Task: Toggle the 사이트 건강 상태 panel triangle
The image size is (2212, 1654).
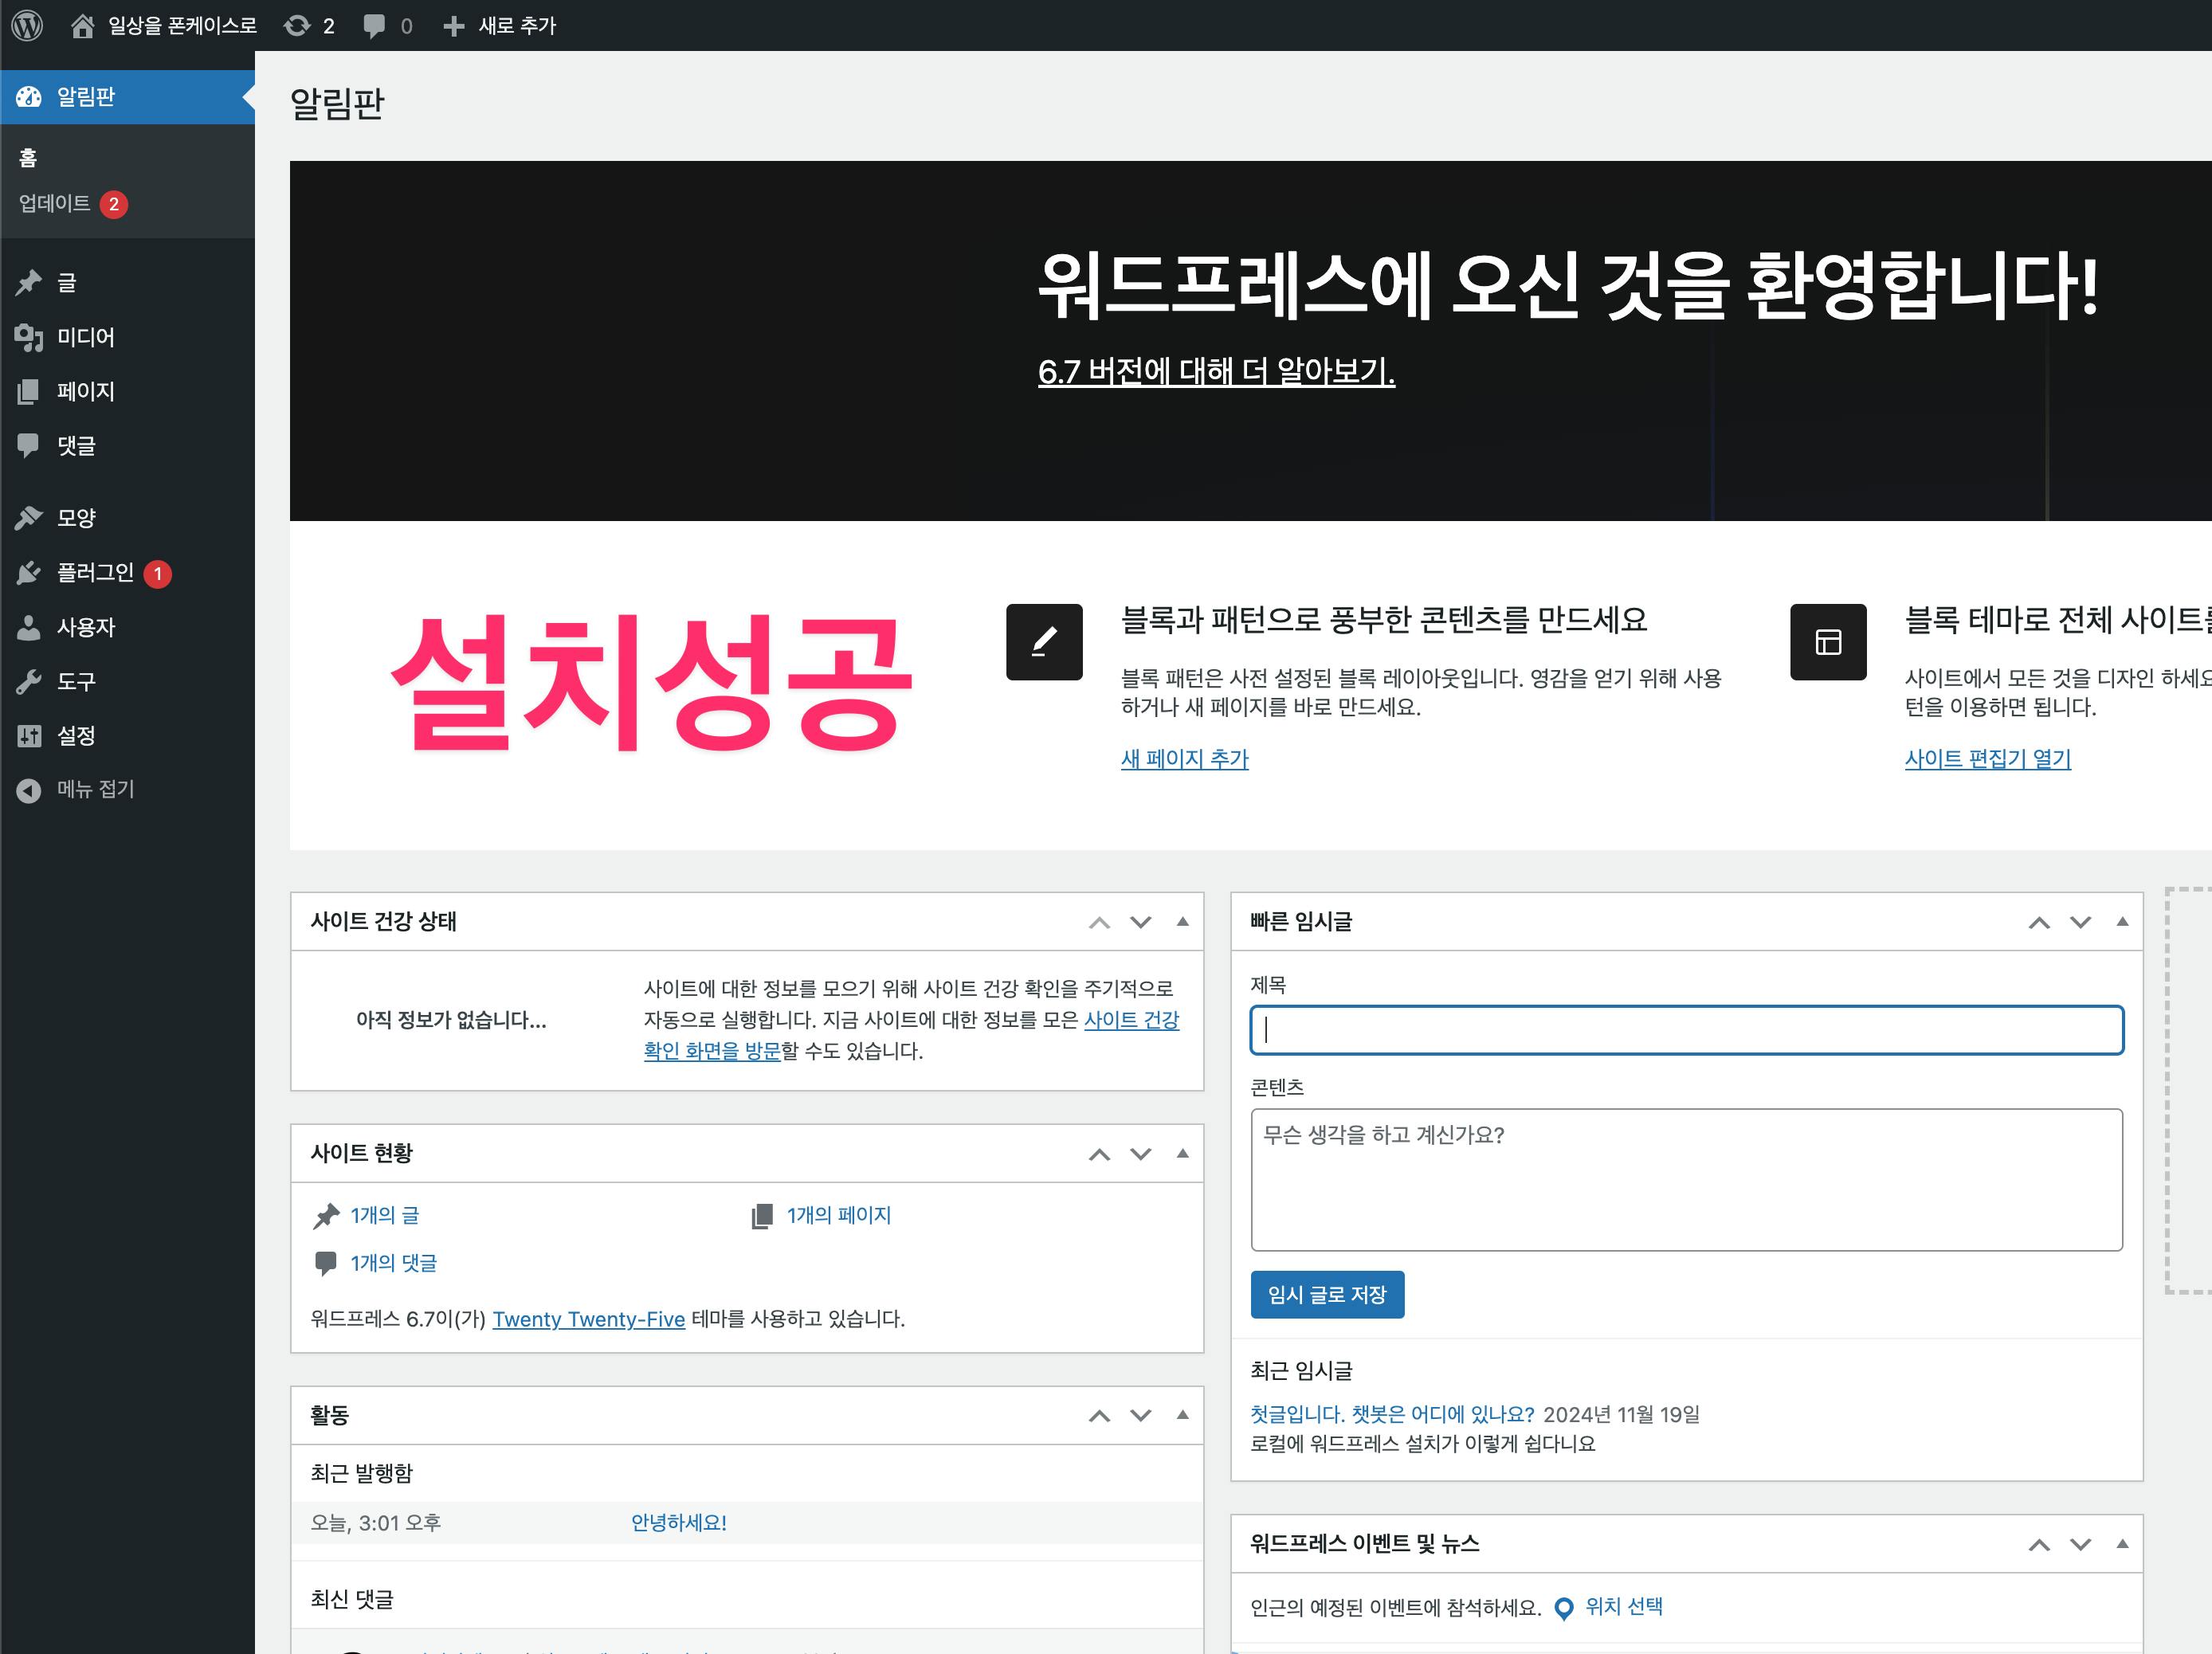Action: 1183,921
